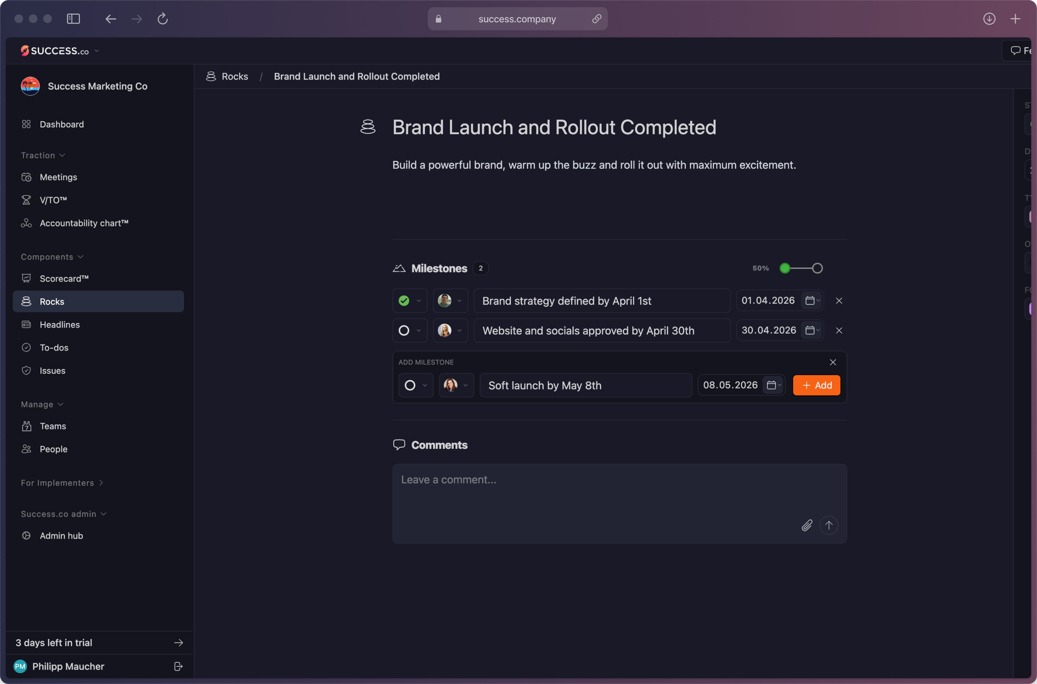Open the calendar picker for 01.04.2026
This screenshot has width=1037, height=684.
[810, 300]
